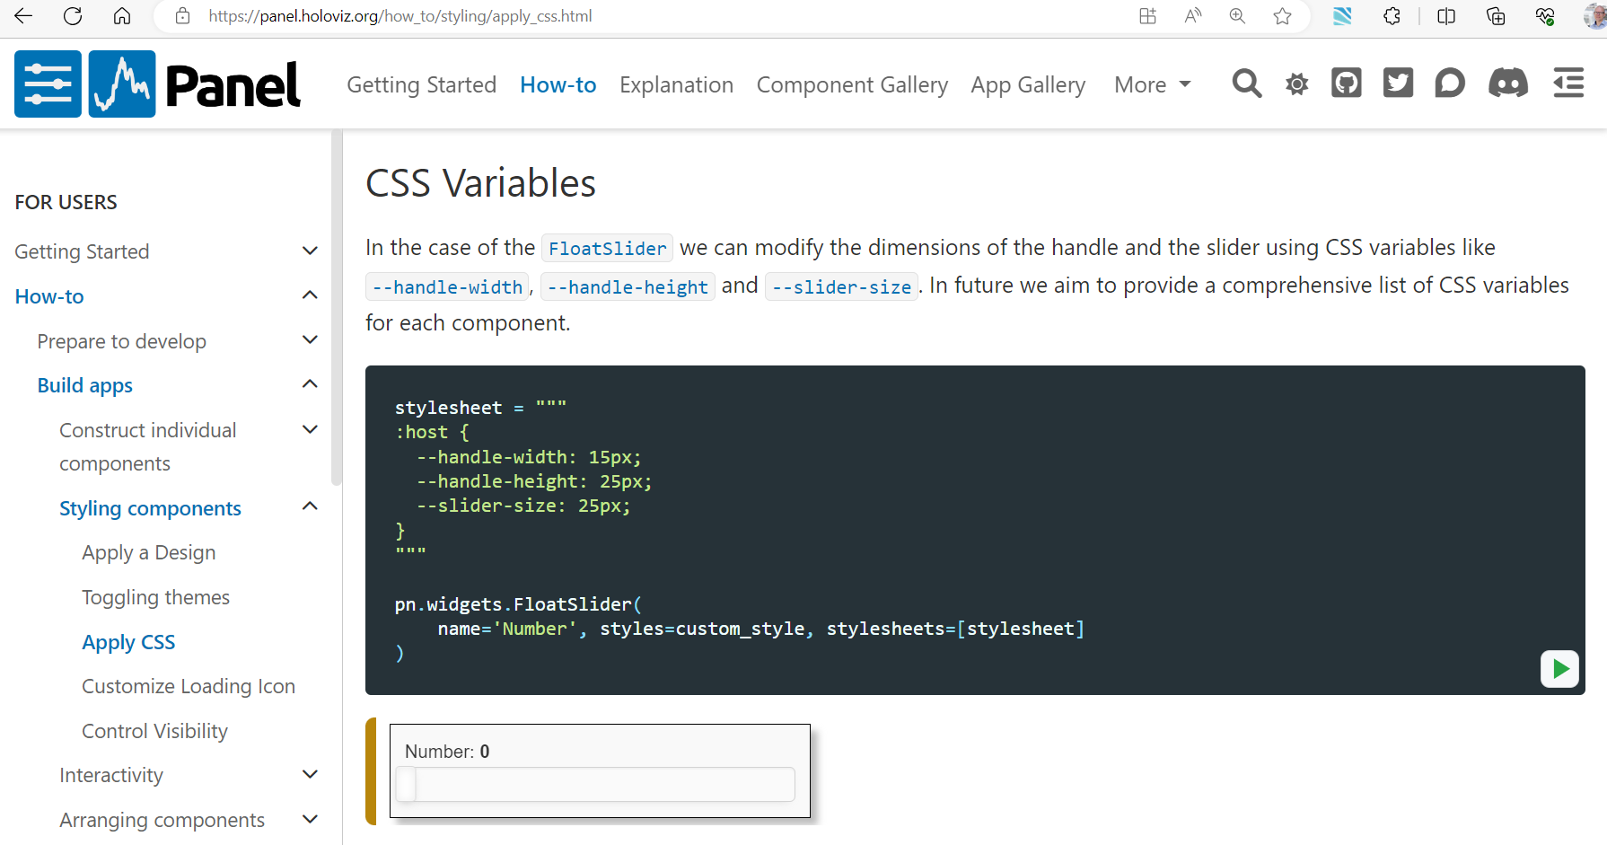Open Panel's GitHub repository
The image size is (1607, 845).
[1346, 84]
